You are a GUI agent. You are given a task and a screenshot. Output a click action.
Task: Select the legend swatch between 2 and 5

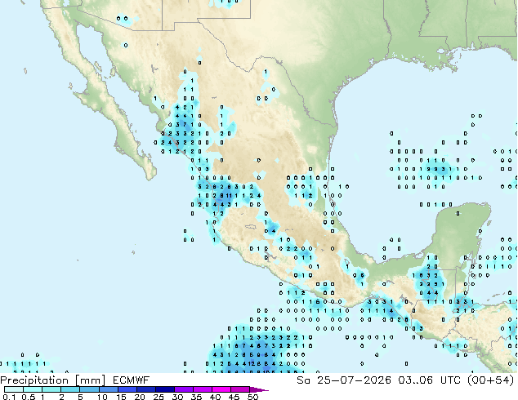pos(70,389)
